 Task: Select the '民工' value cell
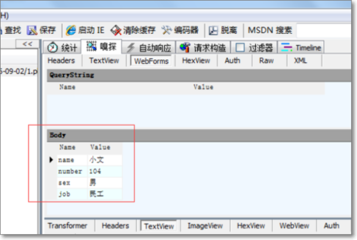click(105, 194)
